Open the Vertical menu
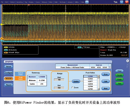This screenshot has height=106, width=130. (12, 2)
